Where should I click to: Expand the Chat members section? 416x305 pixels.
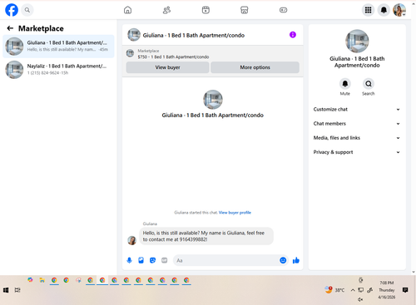pyautogui.click(x=357, y=124)
